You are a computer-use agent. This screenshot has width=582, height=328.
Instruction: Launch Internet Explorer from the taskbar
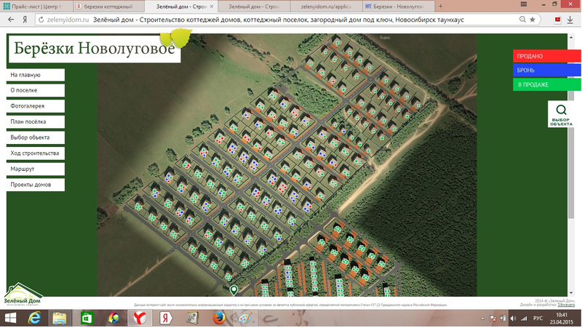tap(34, 319)
